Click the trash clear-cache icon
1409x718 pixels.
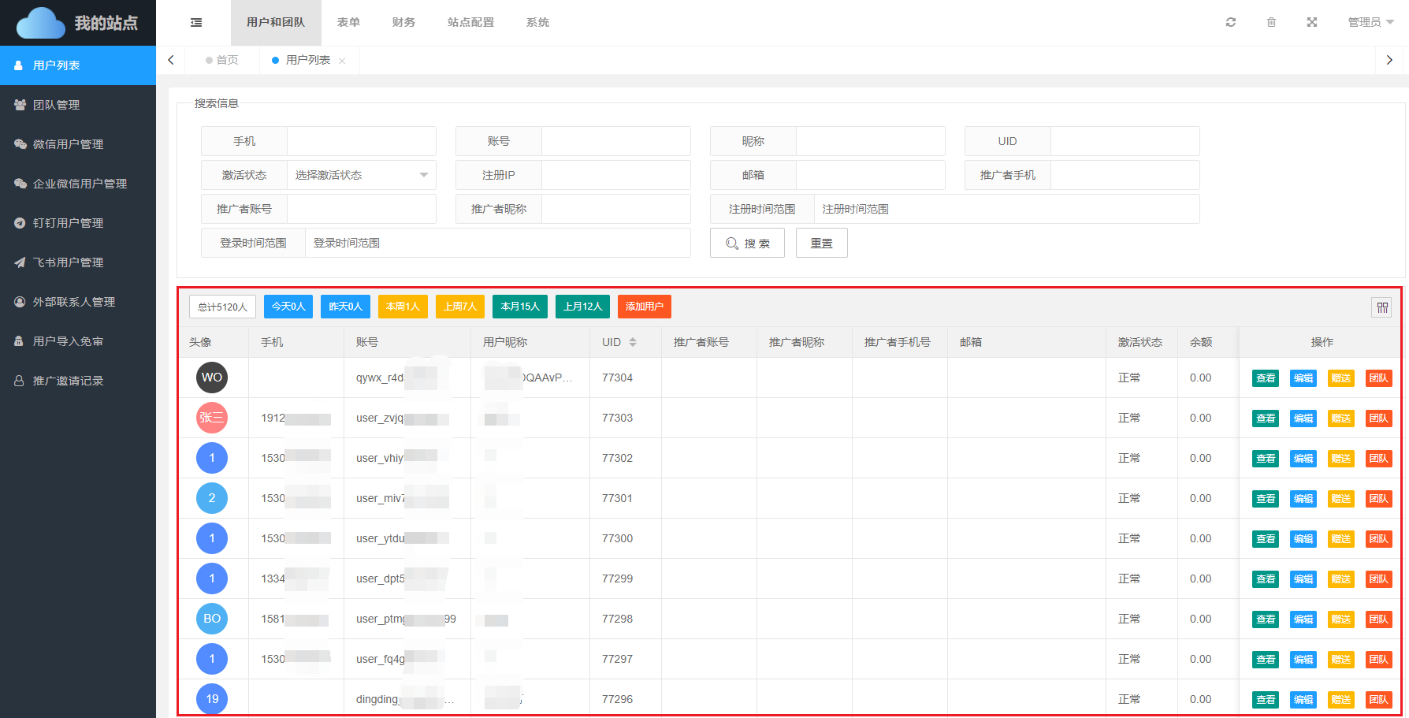tap(1271, 22)
